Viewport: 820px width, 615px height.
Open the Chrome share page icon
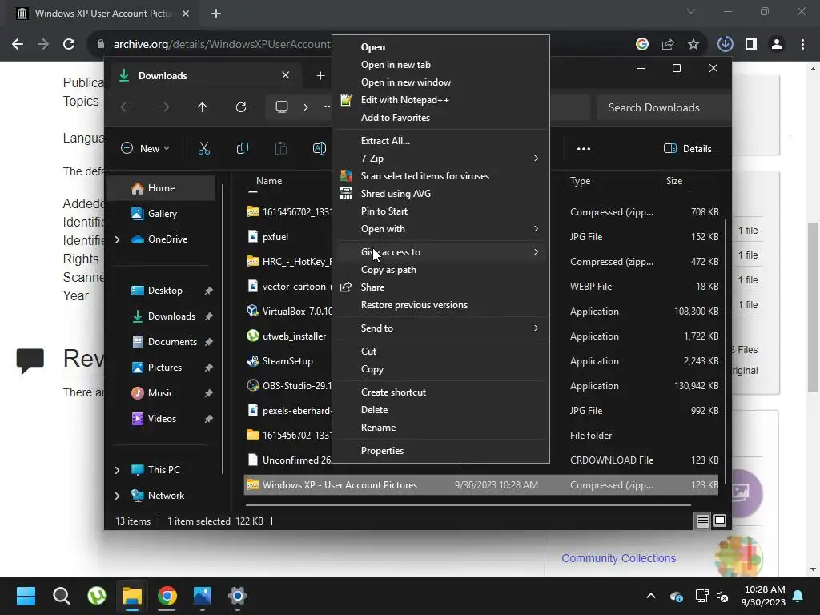[x=668, y=45]
